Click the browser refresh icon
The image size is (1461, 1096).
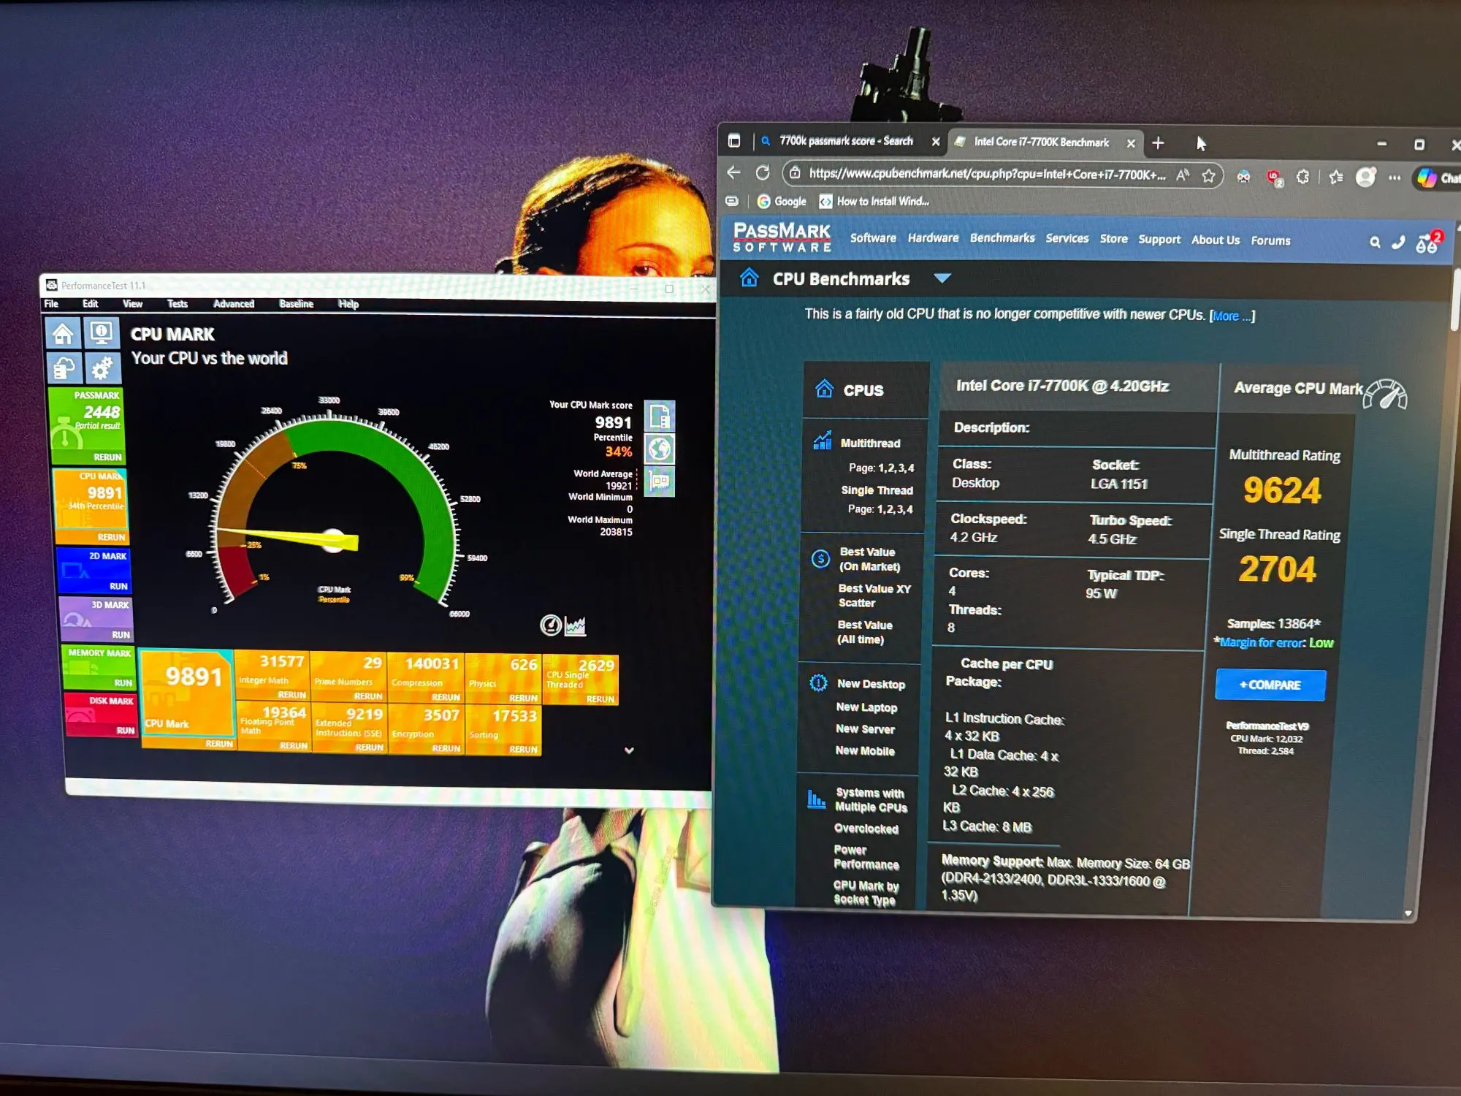(x=763, y=173)
